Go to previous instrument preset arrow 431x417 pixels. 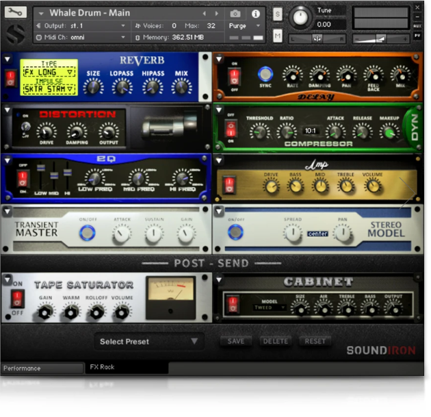point(204,14)
